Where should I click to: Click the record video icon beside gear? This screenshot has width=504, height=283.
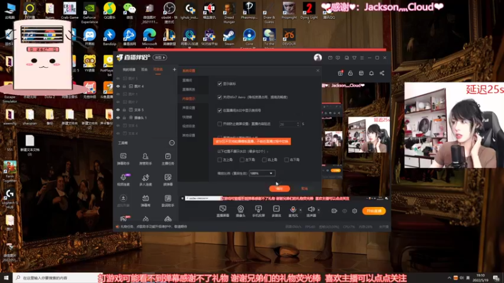pos(335,211)
